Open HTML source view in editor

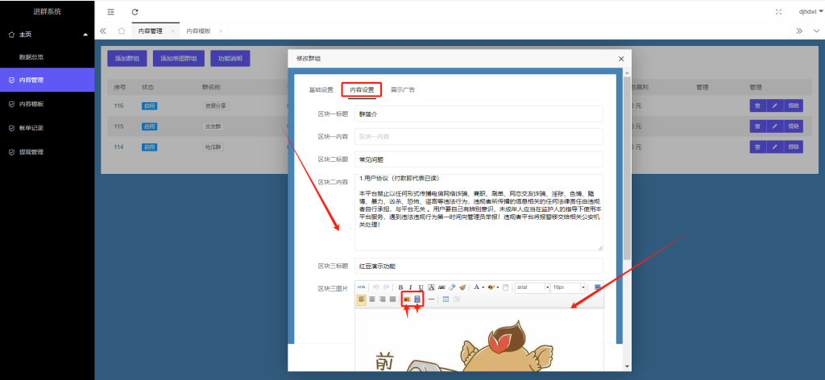click(361, 287)
